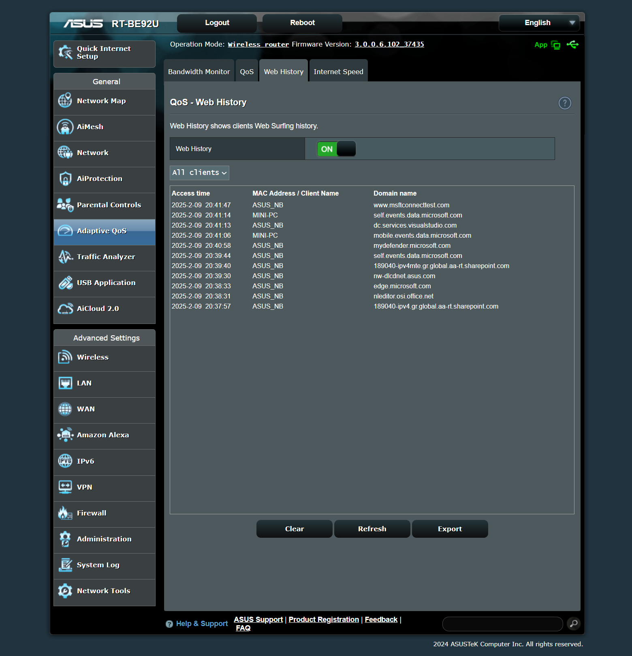Click the Access time column header
The height and width of the screenshot is (656, 632).
(x=191, y=194)
